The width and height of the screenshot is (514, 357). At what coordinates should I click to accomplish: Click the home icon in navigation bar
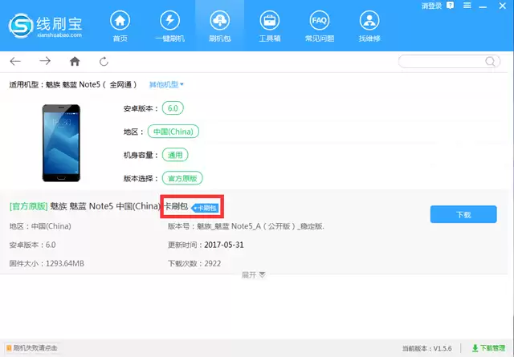pos(75,61)
